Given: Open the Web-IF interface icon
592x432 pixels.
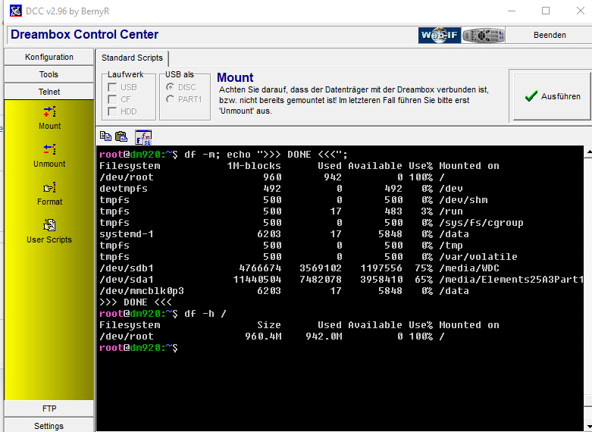Looking at the screenshot, I should click(x=439, y=35).
